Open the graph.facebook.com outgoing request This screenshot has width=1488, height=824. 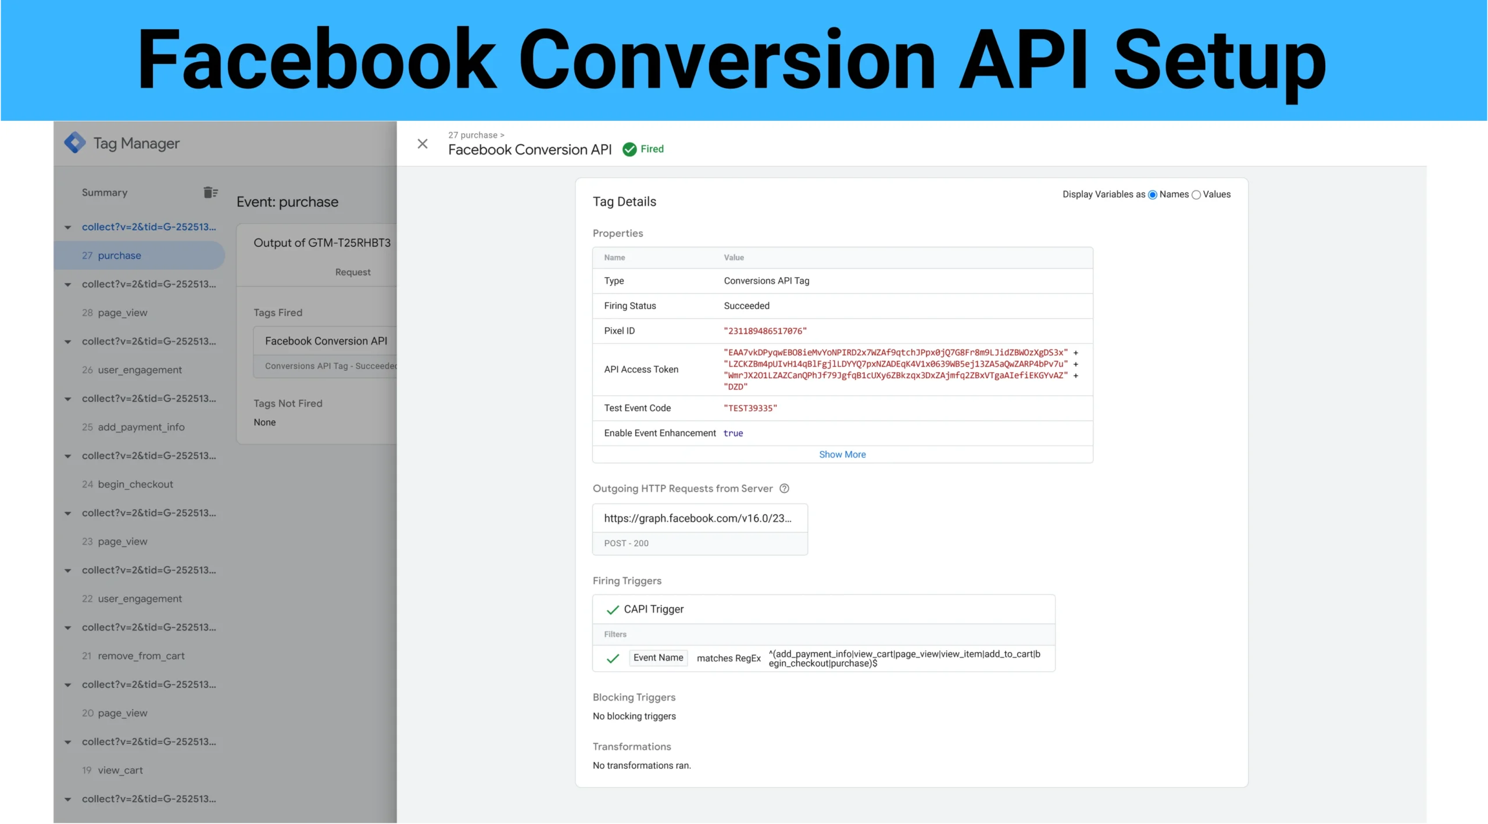(x=697, y=518)
